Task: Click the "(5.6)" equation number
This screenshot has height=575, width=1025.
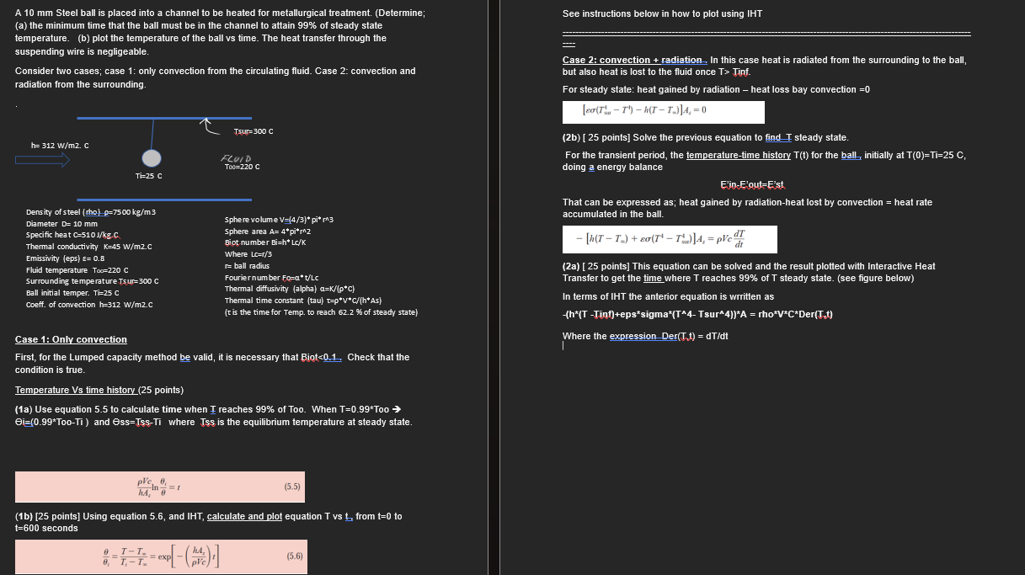Action: coord(294,556)
